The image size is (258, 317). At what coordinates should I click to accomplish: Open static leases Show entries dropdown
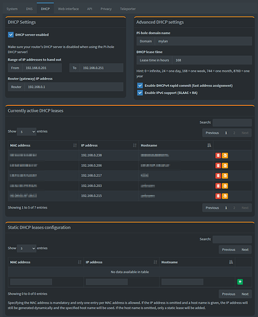[27, 249]
